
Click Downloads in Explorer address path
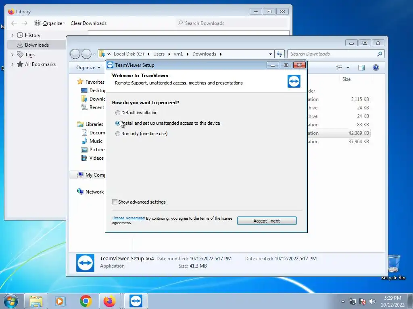tap(204, 54)
